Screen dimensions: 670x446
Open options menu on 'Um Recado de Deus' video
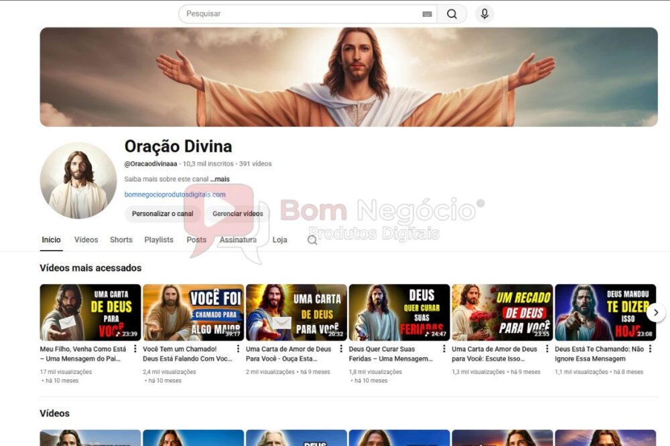coord(547,349)
